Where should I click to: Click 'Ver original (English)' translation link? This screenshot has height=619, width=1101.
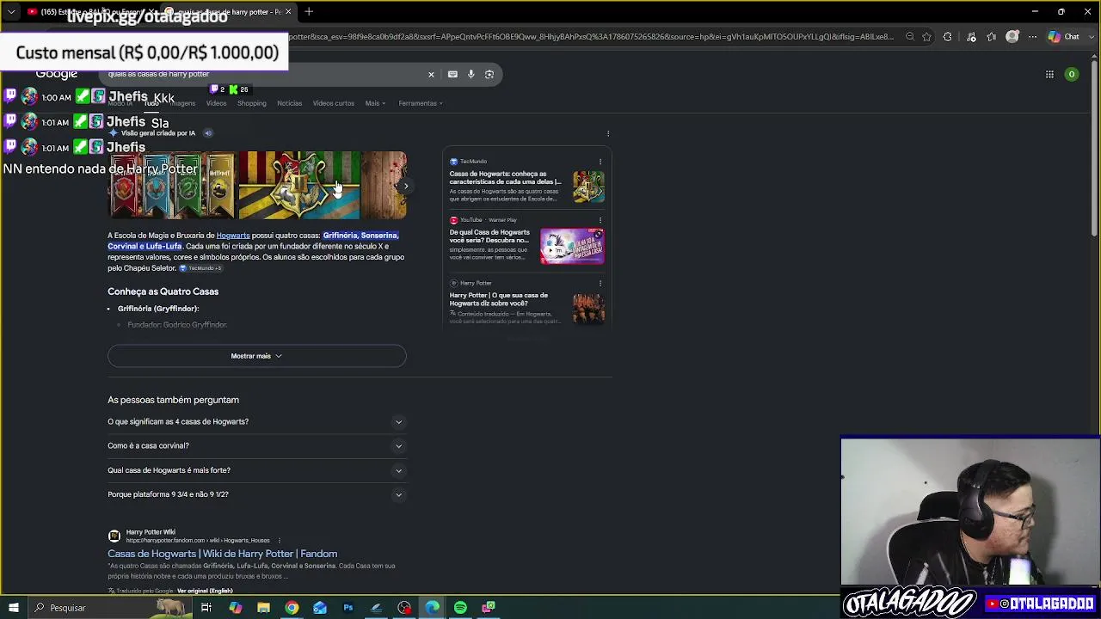(205, 591)
